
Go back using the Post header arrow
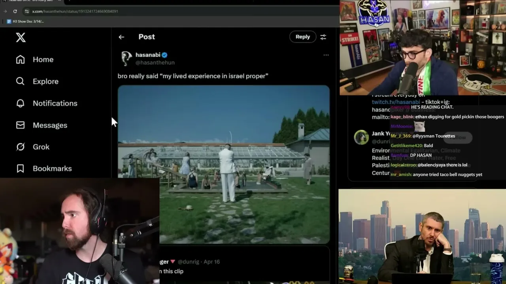[121, 37]
